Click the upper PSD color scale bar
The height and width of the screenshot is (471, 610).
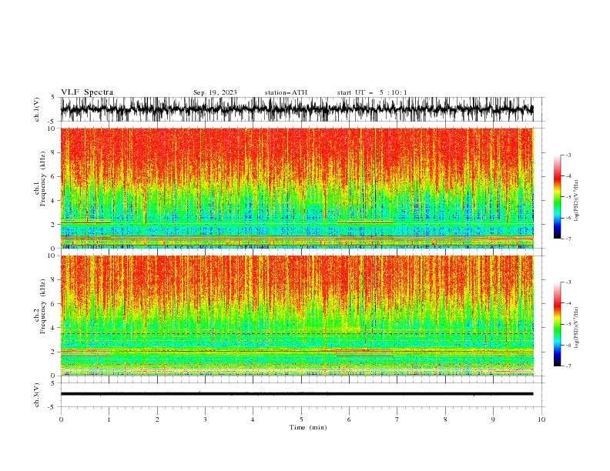pyautogui.click(x=557, y=197)
